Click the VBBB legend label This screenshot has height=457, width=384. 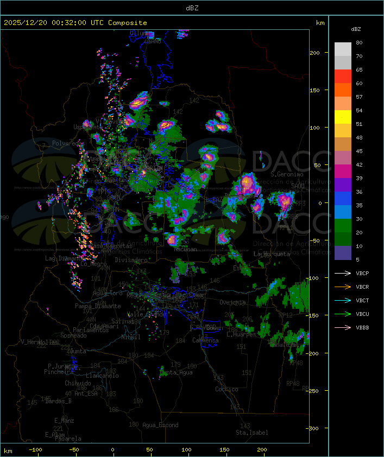[x=362, y=328]
